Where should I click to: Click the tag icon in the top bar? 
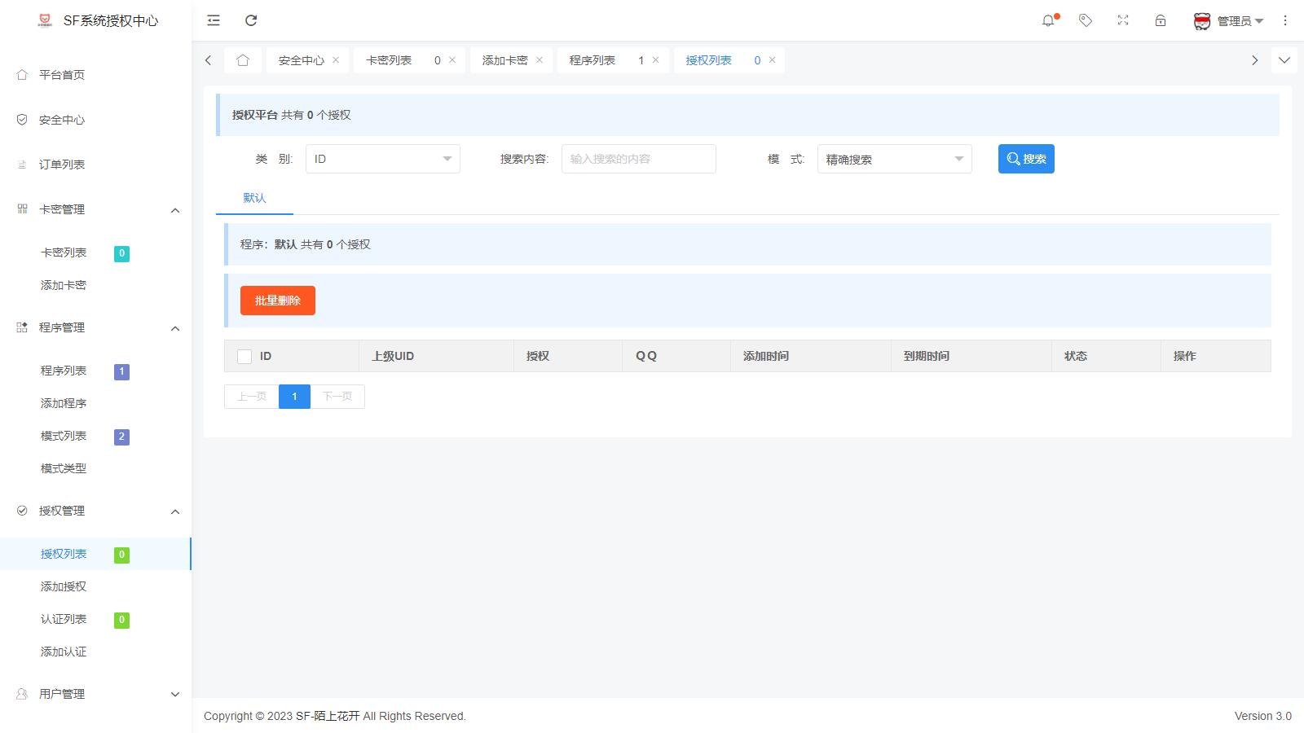coord(1086,20)
